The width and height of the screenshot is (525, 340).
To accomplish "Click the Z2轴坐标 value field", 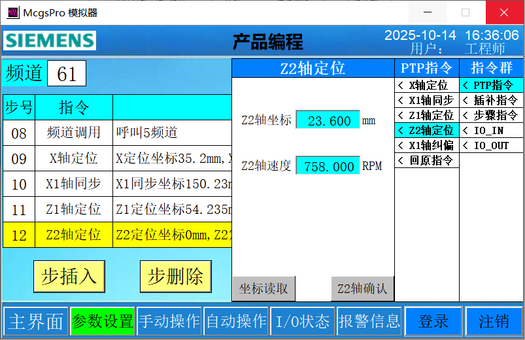I will click(x=328, y=120).
